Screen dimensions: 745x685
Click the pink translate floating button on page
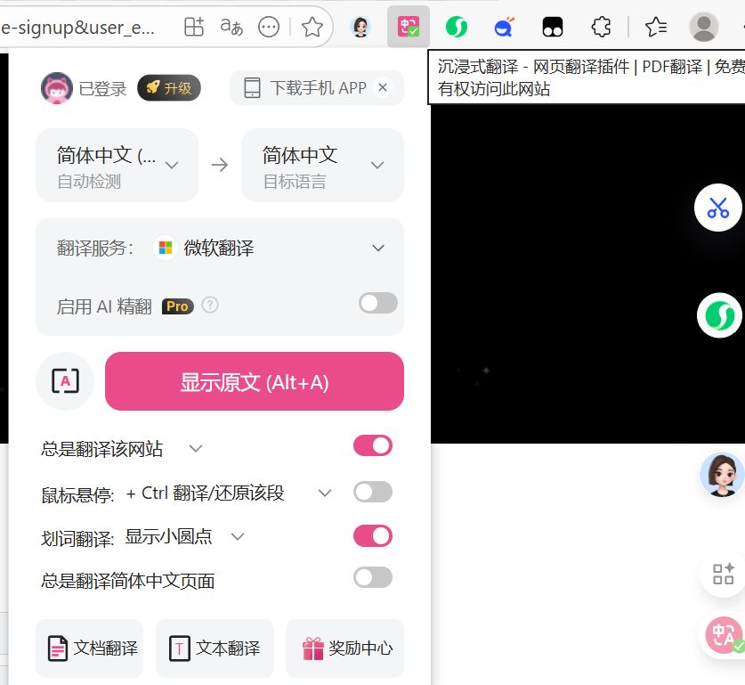click(725, 636)
